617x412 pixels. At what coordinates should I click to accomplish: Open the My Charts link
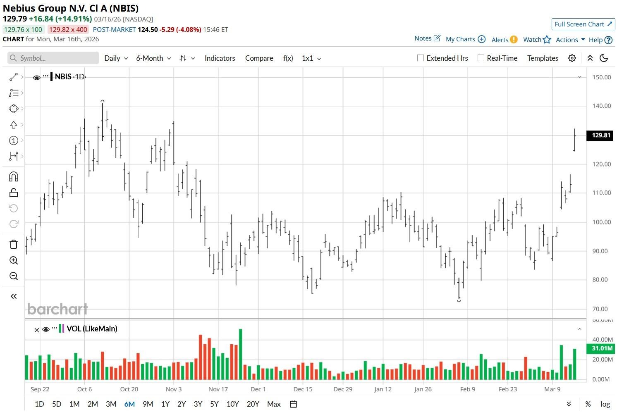pyautogui.click(x=460, y=39)
